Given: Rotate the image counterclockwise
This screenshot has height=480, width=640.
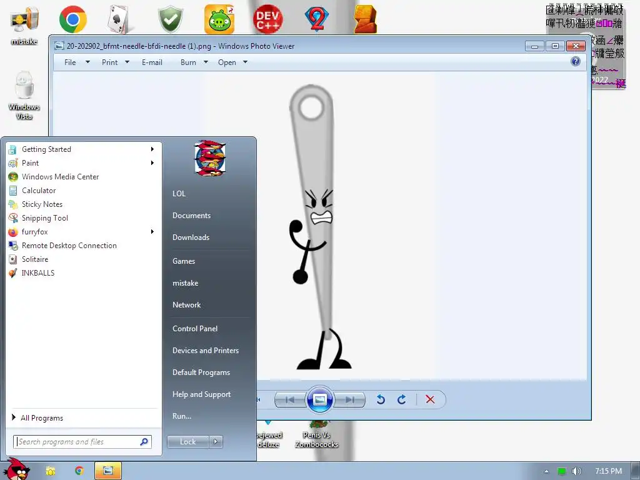Looking at the screenshot, I should (x=381, y=399).
